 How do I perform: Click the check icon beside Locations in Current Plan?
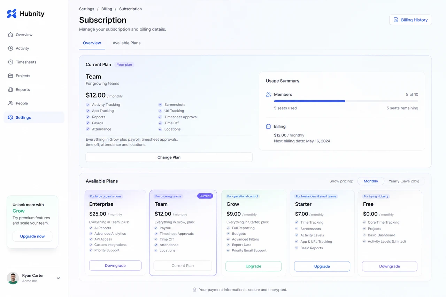[x=160, y=129]
